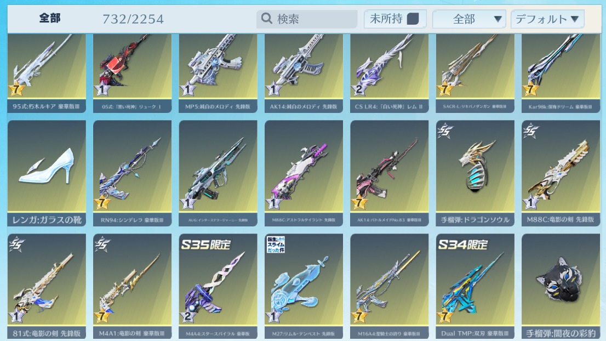Select the Kar98k 深海ドリーム weapon card
The height and width of the screenshot is (341, 606).
point(561,73)
